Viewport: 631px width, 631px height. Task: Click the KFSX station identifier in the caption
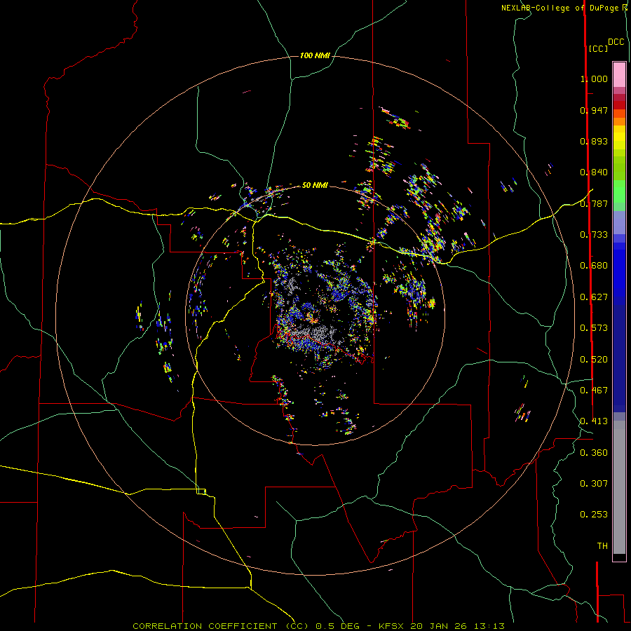393,626
